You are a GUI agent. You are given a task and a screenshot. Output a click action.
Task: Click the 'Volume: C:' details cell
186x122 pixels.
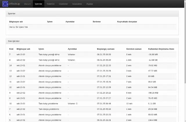click(x=73, y=104)
